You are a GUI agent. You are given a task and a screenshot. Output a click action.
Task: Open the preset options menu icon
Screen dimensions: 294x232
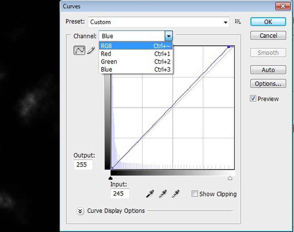pyautogui.click(x=238, y=22)
